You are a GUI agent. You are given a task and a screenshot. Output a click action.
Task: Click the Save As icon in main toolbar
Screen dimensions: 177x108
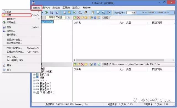pyautogui.click(x=57, y=12)
